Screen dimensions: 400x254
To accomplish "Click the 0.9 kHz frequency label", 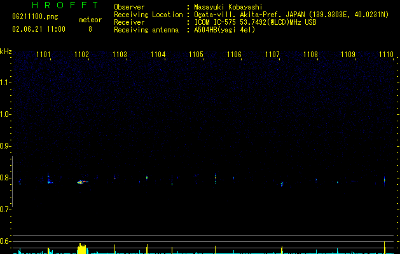I will (5, 146).
